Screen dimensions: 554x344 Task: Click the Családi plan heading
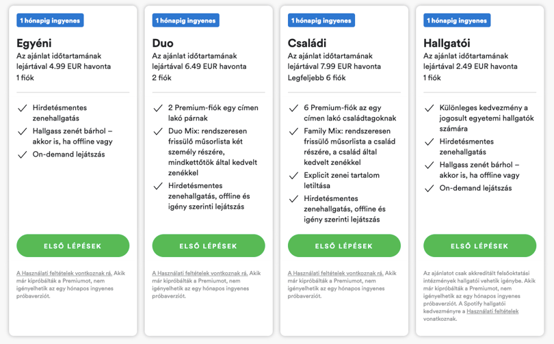click(307, 43)
